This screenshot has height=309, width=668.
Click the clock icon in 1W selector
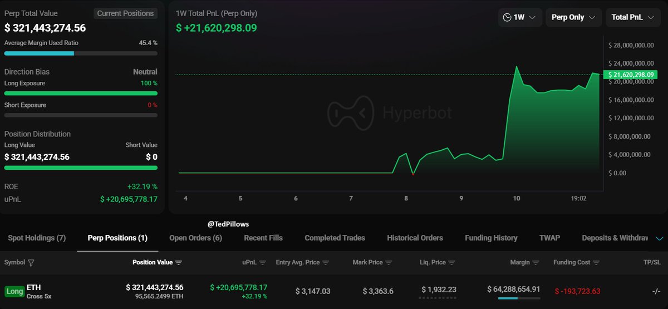coord(507,17)
